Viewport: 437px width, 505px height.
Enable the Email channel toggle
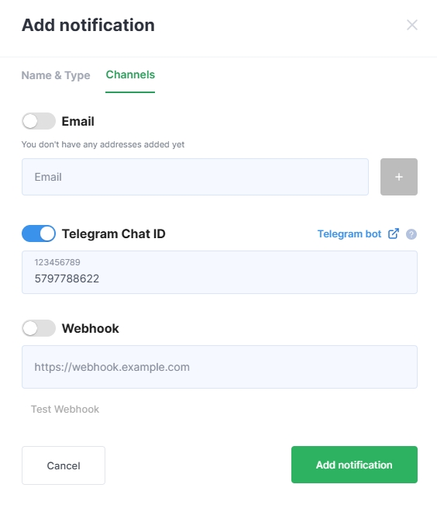tap(39, 121)
